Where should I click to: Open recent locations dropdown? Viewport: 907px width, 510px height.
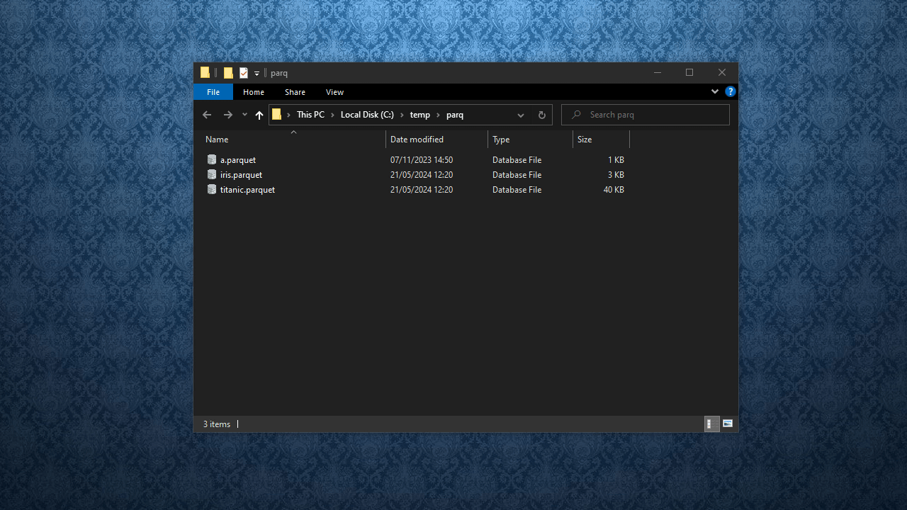(x=244, y=115)
